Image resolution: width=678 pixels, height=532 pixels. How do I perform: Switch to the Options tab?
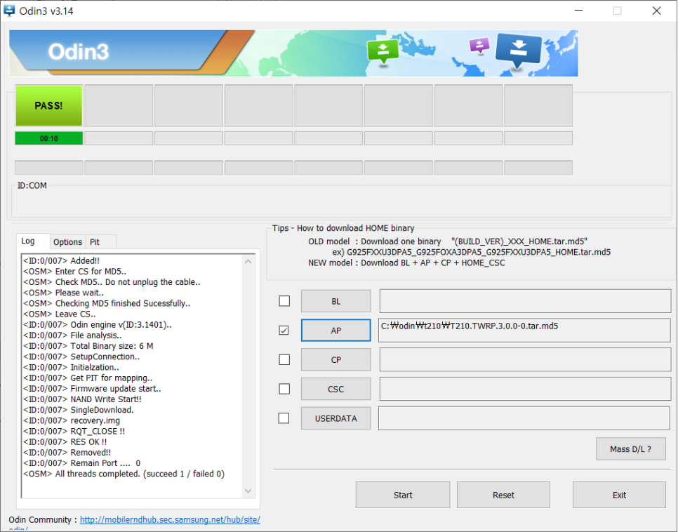pyautogui.click(x=67, y=242)
